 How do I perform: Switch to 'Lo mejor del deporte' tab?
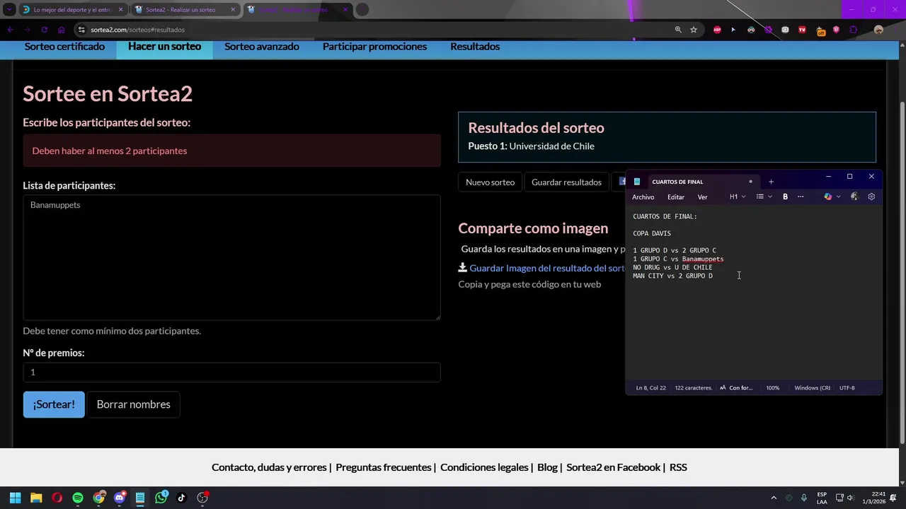click(x=72, y=10)
